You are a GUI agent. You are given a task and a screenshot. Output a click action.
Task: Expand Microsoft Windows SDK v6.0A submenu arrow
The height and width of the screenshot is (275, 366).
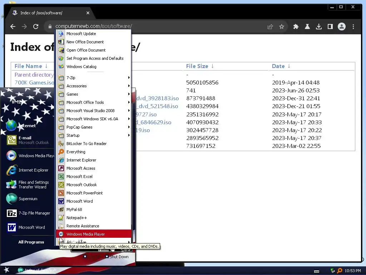tap(129, 119)
